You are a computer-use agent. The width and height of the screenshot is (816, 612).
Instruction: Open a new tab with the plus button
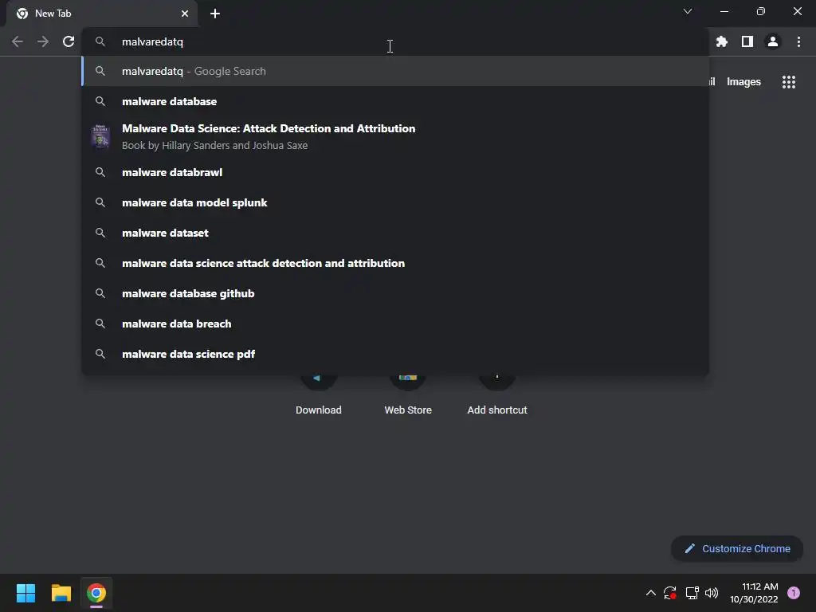[215, 14]
